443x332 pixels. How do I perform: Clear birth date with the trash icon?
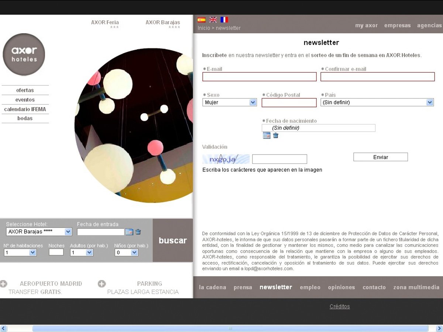(276, 135)
